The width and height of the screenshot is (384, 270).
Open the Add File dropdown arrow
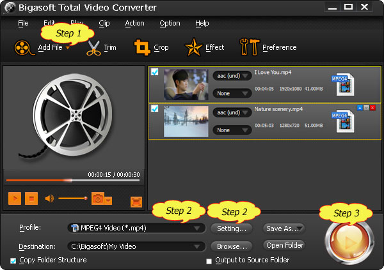click(x=68, y=48)
